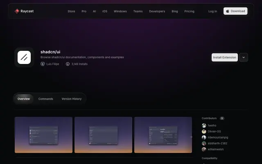Visit the Blog link

[175, 11]
